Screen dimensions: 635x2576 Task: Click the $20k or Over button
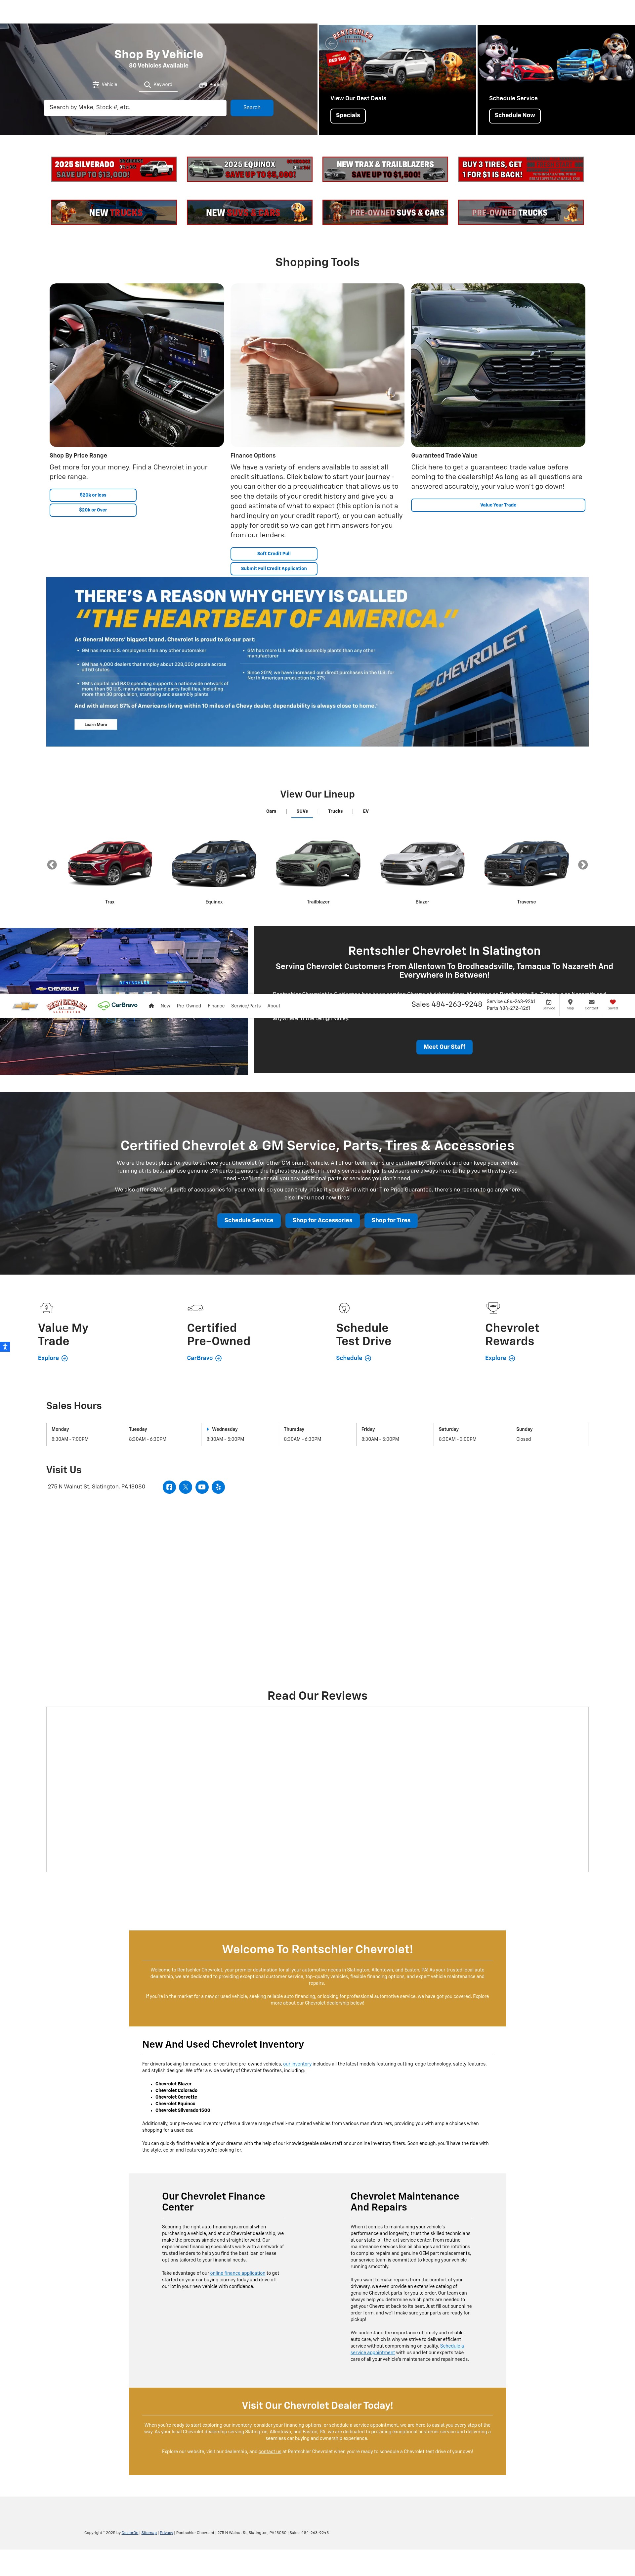[93, 510]
